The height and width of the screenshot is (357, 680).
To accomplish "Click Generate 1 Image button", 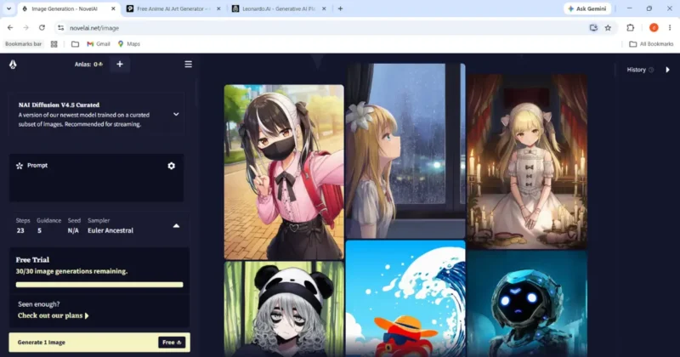I will click(x=99, y=343).
